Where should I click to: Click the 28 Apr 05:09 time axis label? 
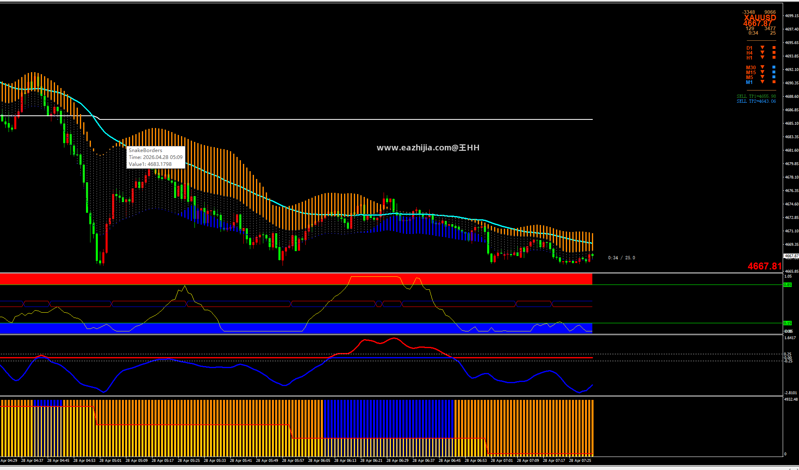point(137,461)
